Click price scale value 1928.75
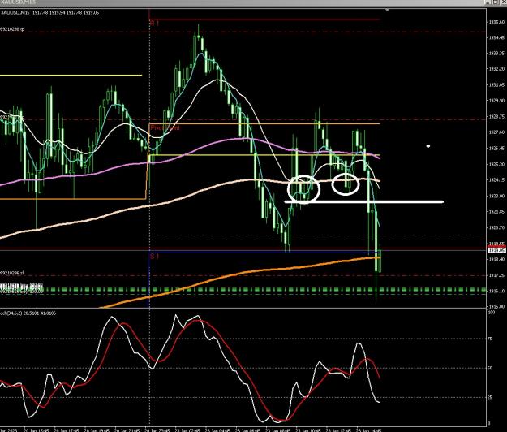 point(496,116)
